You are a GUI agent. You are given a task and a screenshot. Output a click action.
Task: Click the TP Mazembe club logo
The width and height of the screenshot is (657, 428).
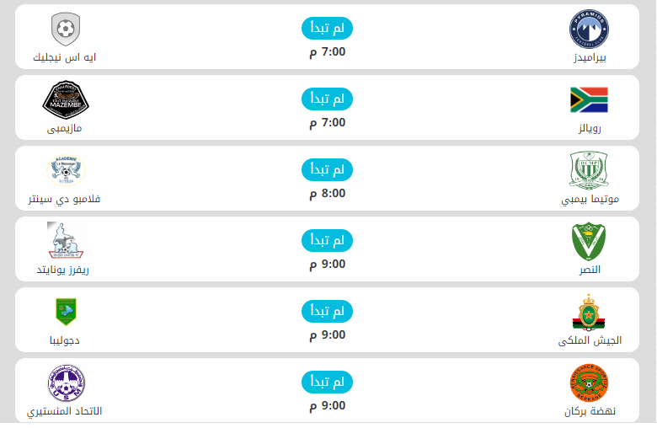click(x=65, y=100)
